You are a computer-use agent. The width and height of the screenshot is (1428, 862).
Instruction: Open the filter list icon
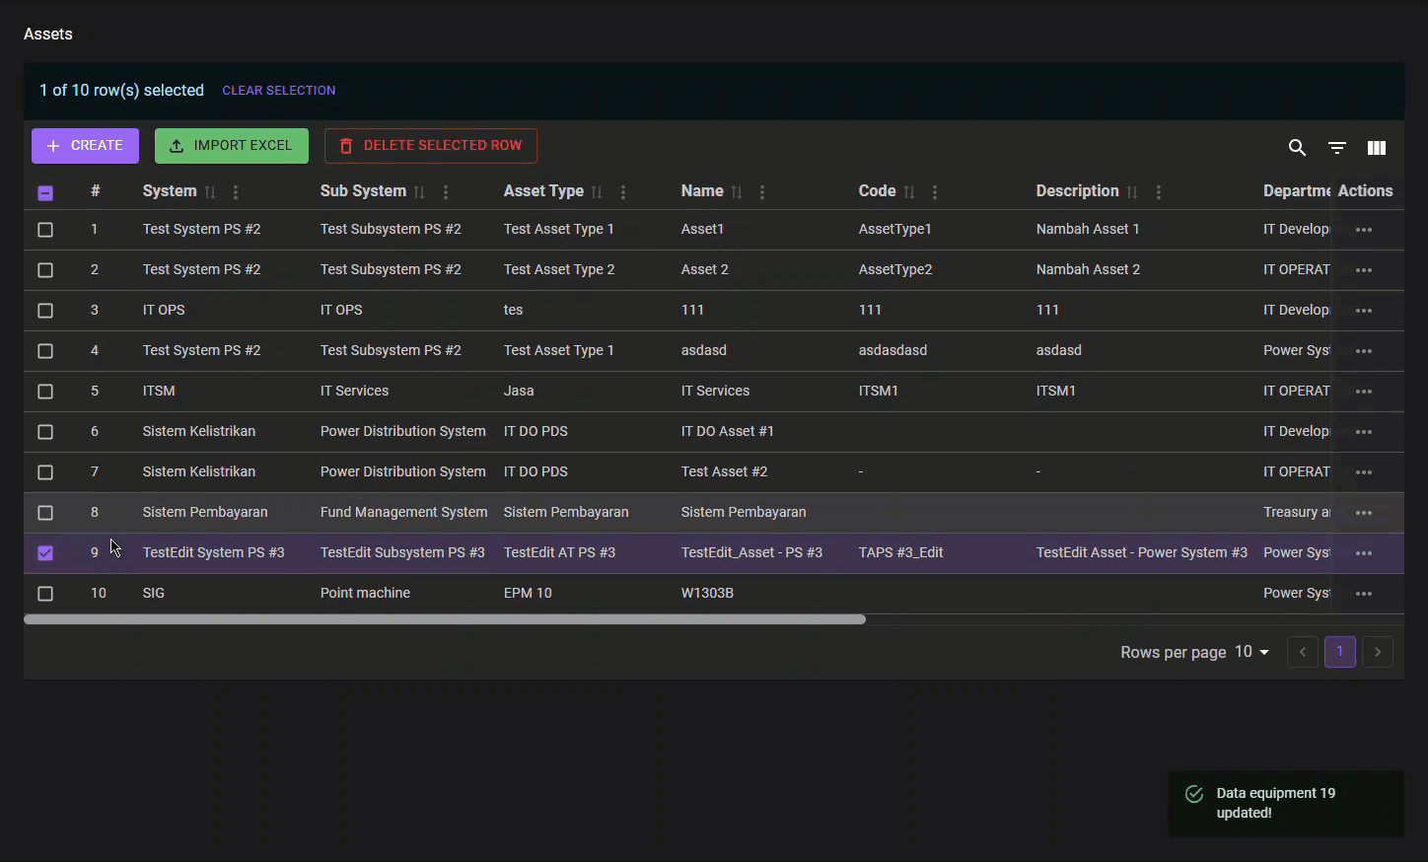[1336, 148]
